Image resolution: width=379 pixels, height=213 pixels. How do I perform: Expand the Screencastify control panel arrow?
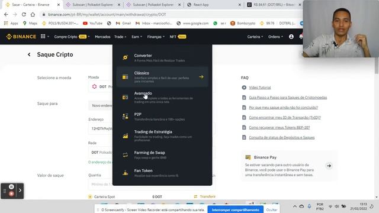click(x=20, y=191)
